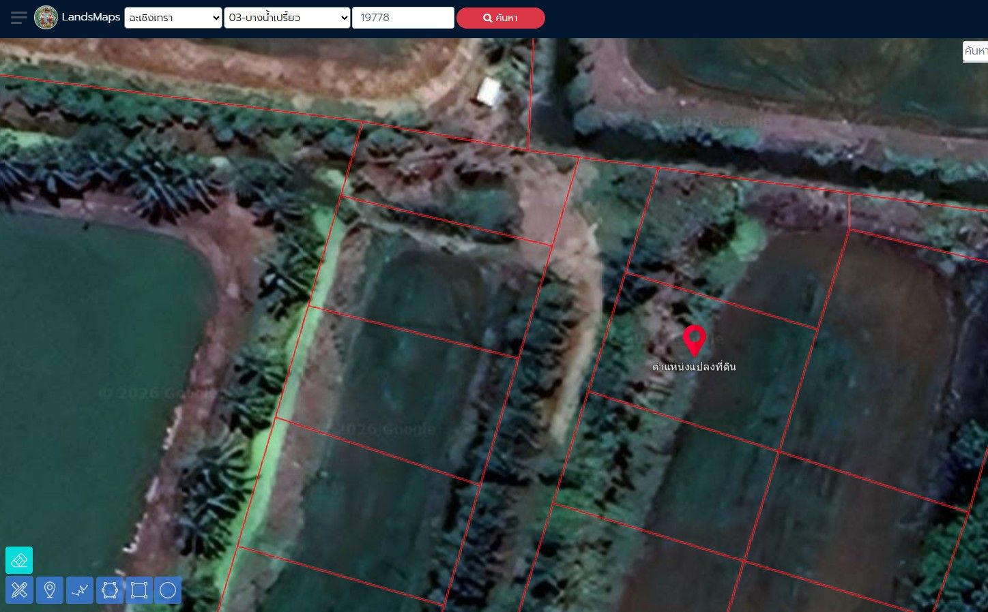Click the magnifier icon in search button
The width and height of the screenshot is (988, 612).
[x=488, y=18]
